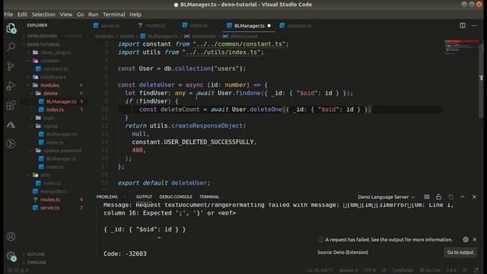Open the Explorer view in activity bar

11,28
